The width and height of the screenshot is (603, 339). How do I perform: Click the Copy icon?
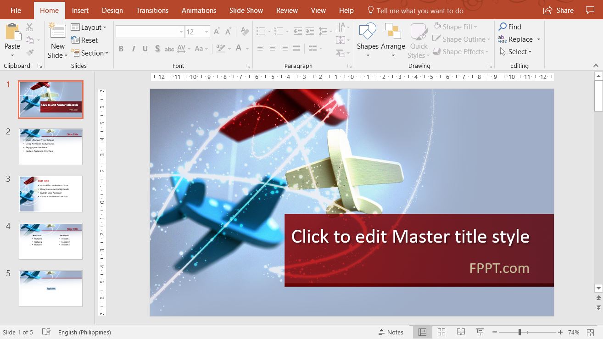pos(30,40)
